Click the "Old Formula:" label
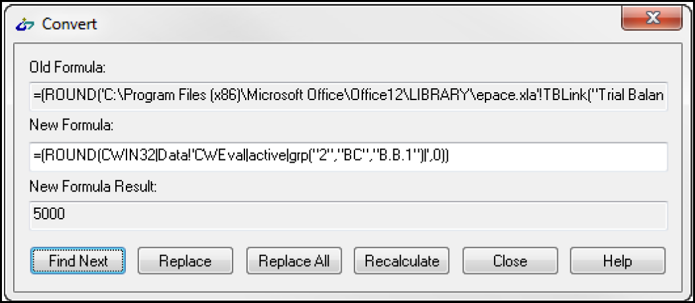This screenshot has width=695, height=303. pos(68,67)
